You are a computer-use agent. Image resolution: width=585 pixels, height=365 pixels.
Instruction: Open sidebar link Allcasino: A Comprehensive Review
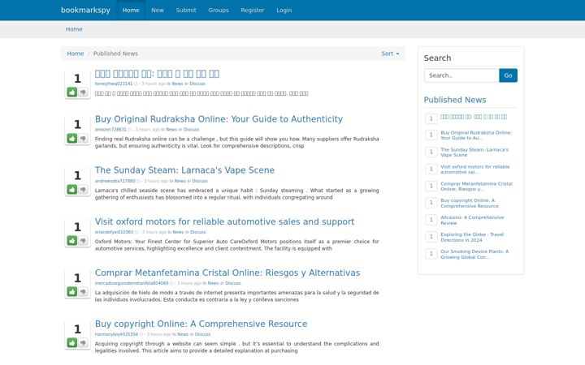472,220
